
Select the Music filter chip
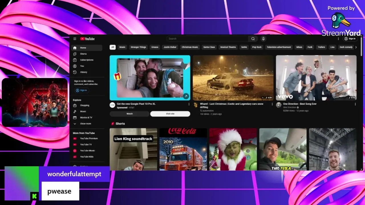tap(122, 47)
